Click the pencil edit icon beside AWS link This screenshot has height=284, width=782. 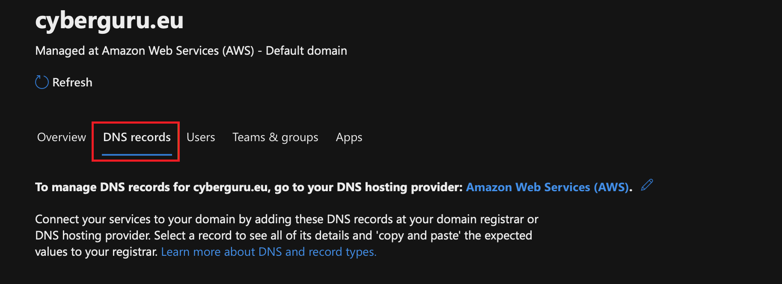pyautogui.click(x=647, y=185)
